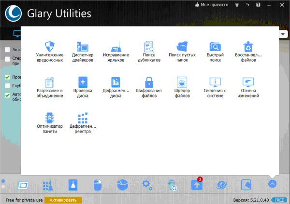The height and width of the screenshot is (204, 290).
Task: Run Дефрагментация реестра registry defrag
Action: (x=82, y=121)
